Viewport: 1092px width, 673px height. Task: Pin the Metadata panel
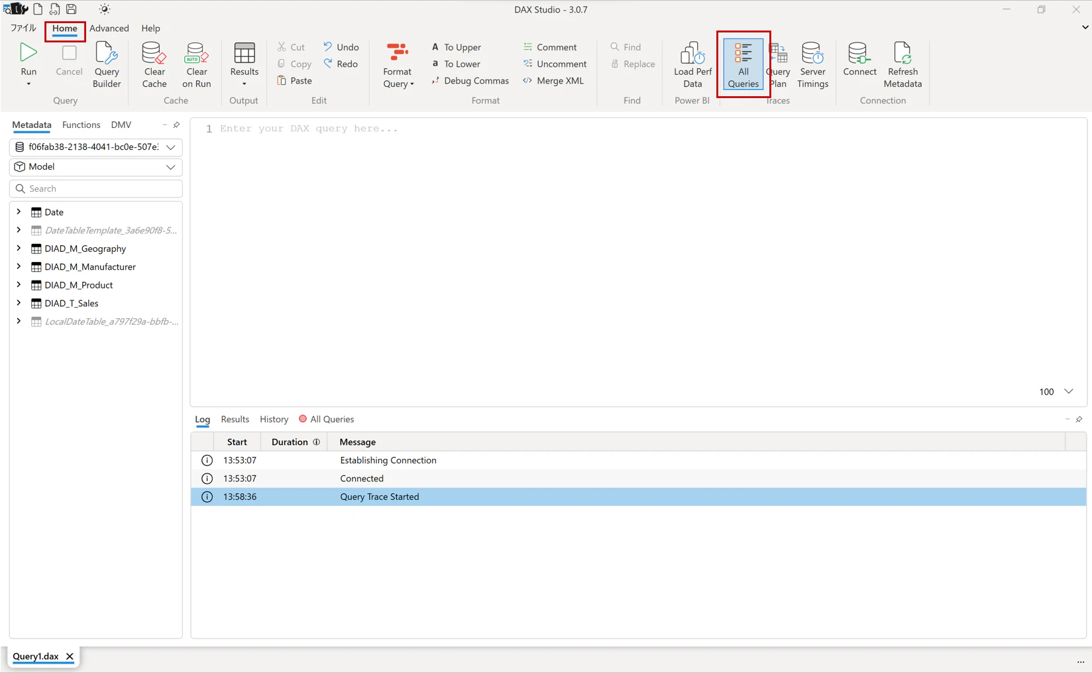(x=176, y=125)
